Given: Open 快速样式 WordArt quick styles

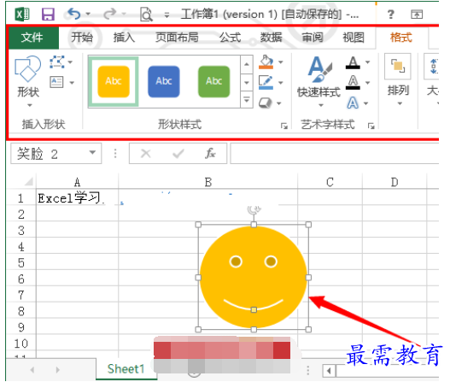Looking at the screenshot, I should (319, 81).
